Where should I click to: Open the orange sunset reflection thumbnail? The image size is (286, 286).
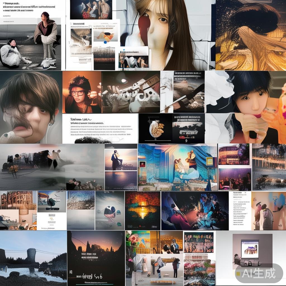coord(143,210)
